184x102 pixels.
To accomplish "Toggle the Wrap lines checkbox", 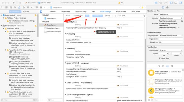I will point(160,58).
